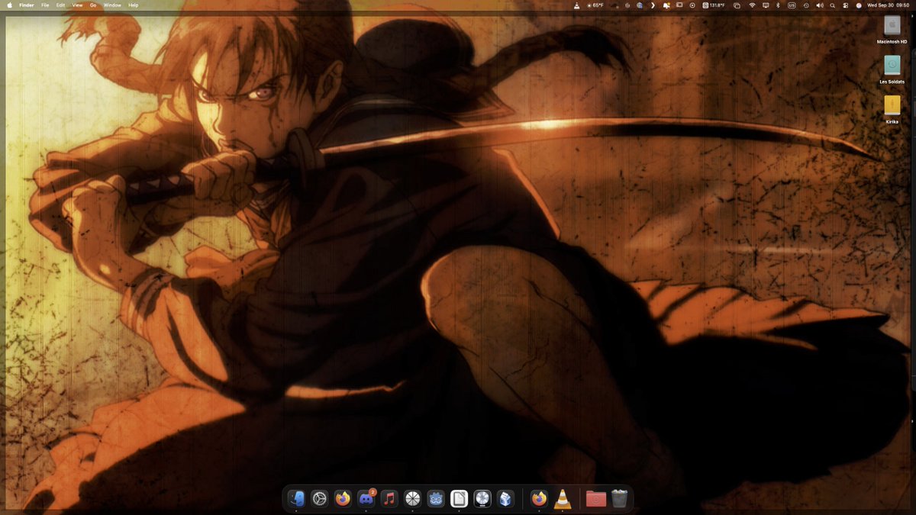Click the Wed Sep 30 clock

tap(889, 5)
